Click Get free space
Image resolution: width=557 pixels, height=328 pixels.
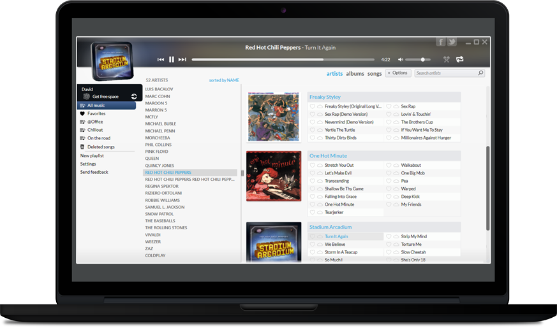(105, 96)
